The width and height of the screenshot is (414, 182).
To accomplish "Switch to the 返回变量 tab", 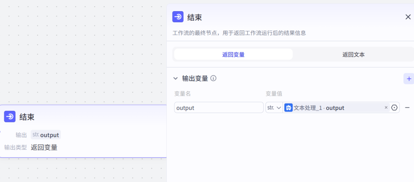I will [233, 54].
